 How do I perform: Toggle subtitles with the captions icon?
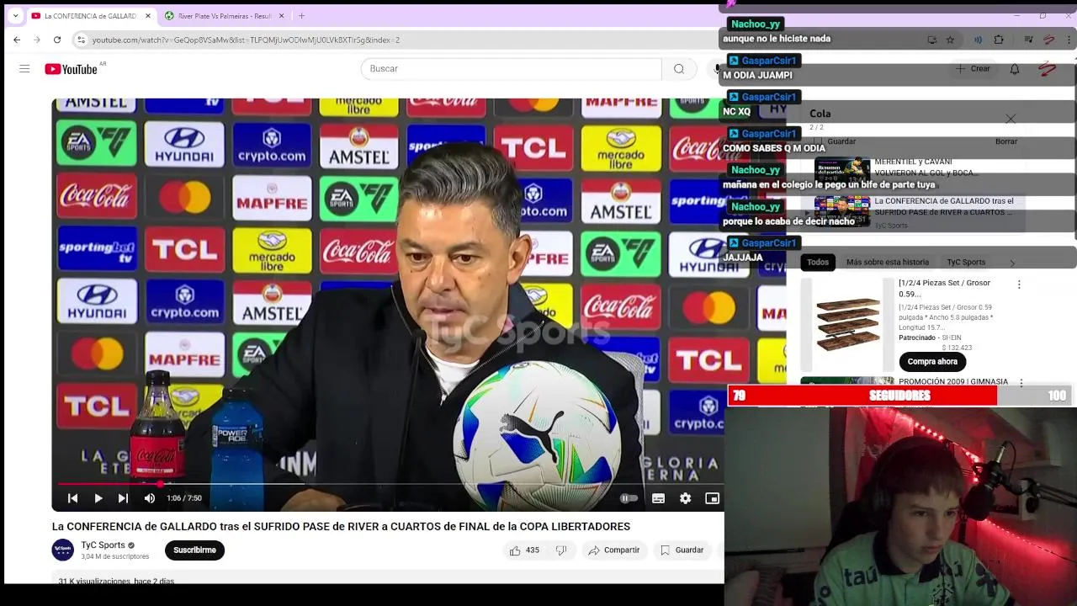(x=659, y=498)
